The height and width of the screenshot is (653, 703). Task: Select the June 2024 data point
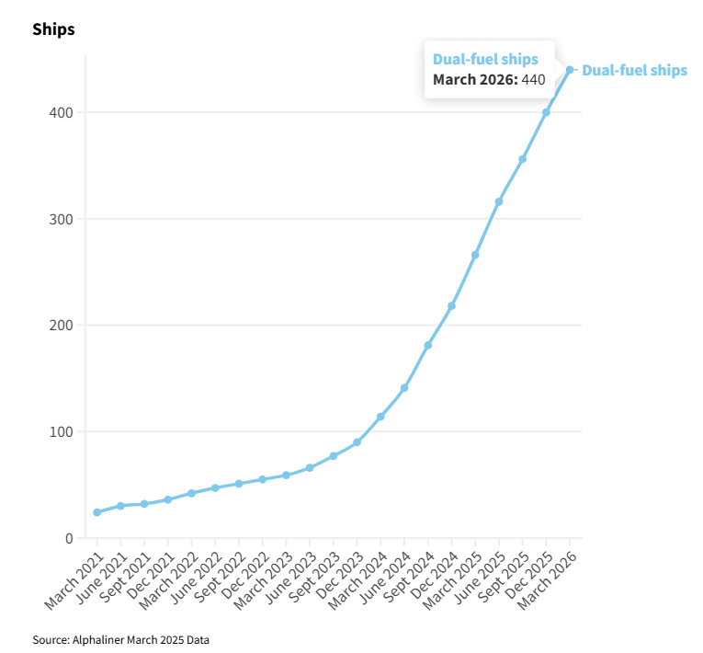(404, 388)
